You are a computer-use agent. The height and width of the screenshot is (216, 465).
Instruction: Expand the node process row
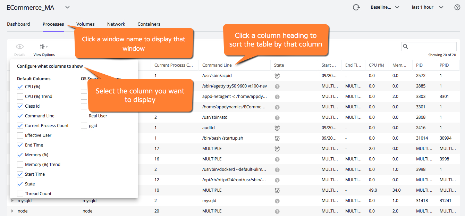[x=12, y=211]
